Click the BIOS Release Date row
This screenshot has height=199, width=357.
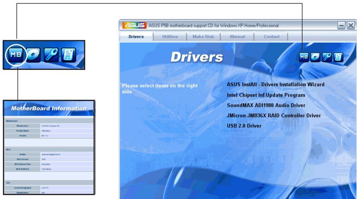(49, 164)
